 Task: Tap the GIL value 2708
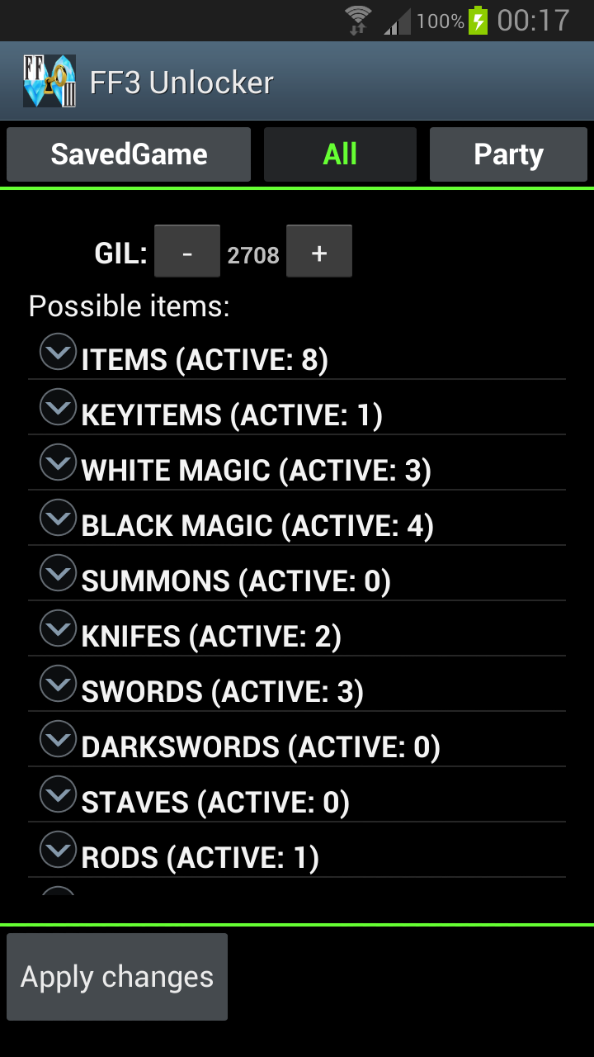(x=253, y=255)
